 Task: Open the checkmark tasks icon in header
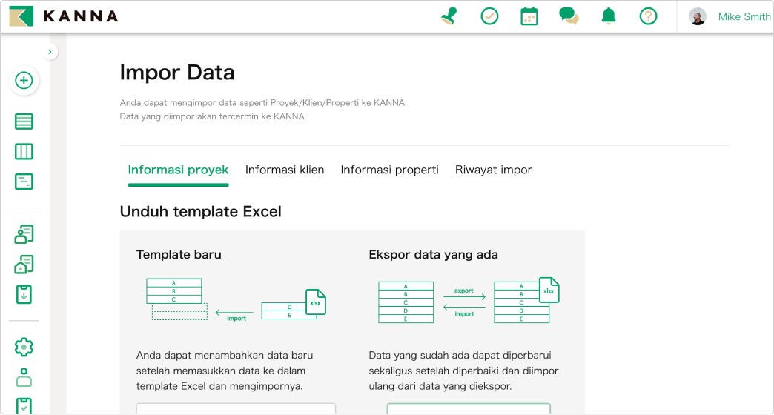(x=489, y=16)
